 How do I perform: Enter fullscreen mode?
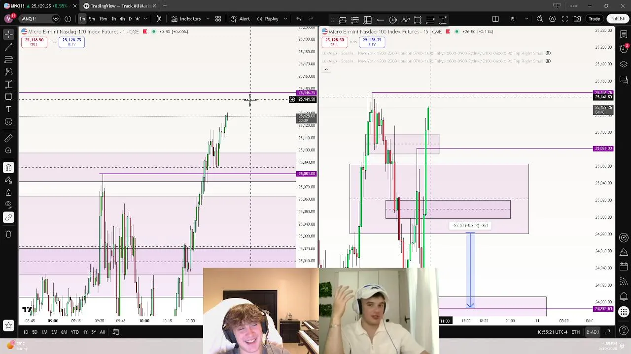565,19
